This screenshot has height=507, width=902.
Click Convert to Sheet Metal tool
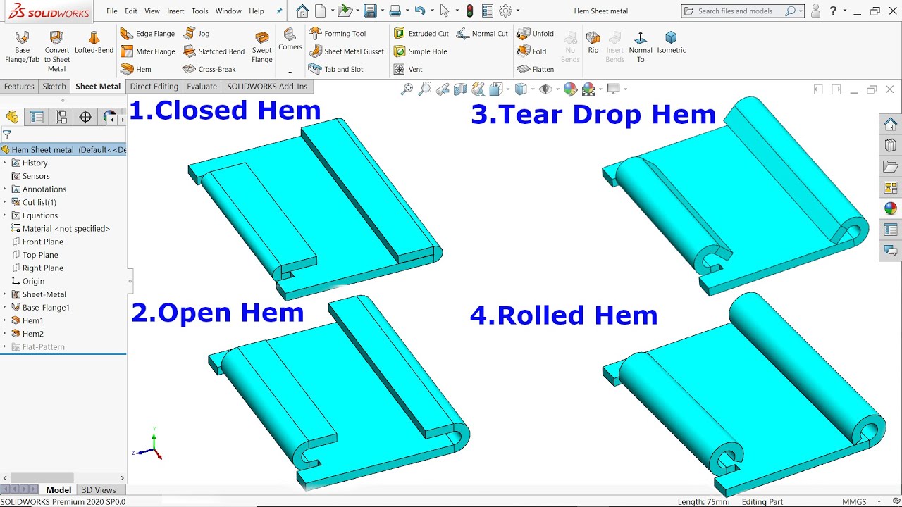(57, 51)
